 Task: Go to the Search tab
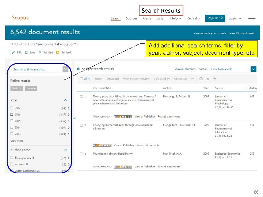tap(115, 19)
